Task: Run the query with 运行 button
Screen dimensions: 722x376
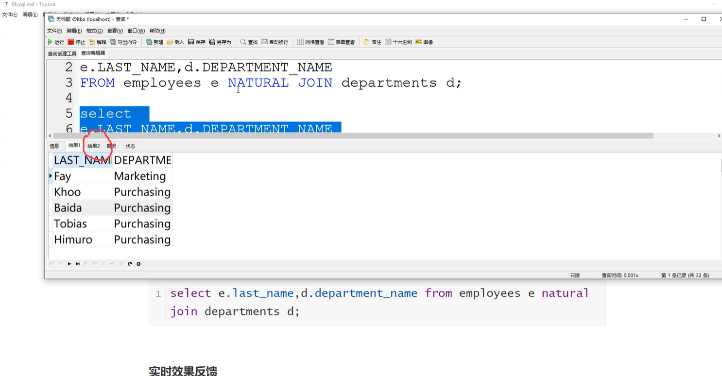Action: pyautogui.click(x=56, y=42)
